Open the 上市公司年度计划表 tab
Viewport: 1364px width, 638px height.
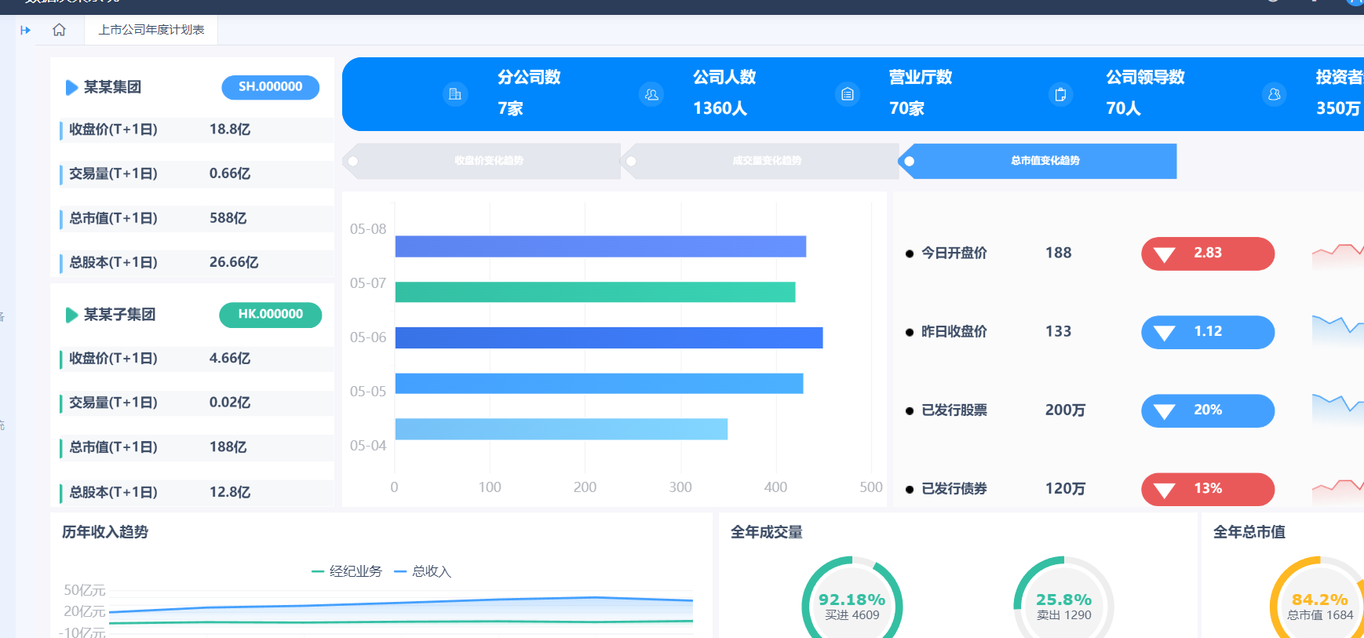click(x=151, y=30)
